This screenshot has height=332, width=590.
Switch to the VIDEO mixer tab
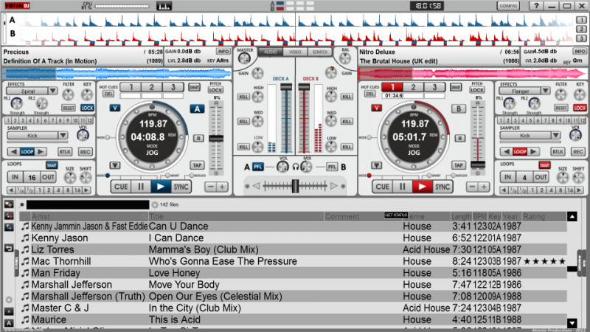(295, 52)
